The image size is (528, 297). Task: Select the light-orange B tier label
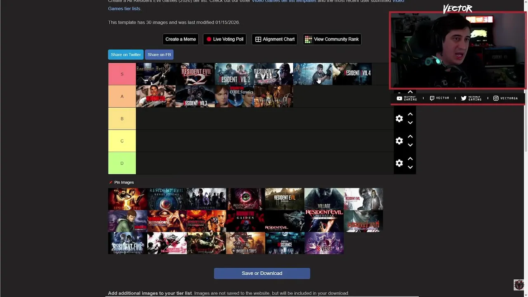(x=122, y=118)
